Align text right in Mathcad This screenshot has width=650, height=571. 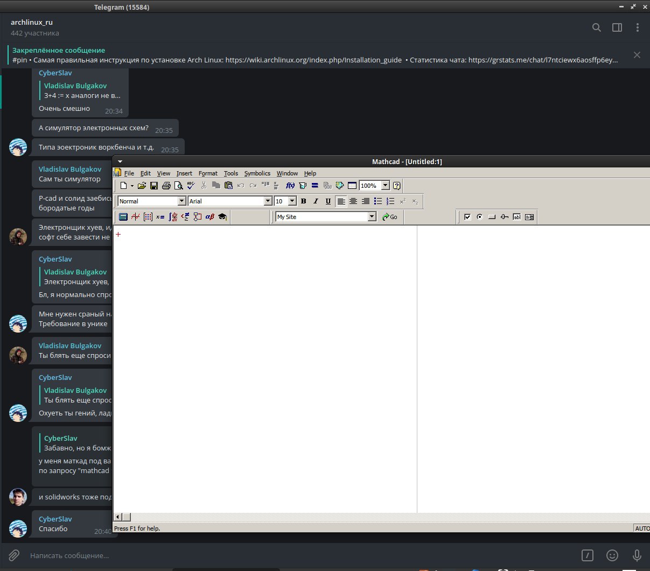366,201
